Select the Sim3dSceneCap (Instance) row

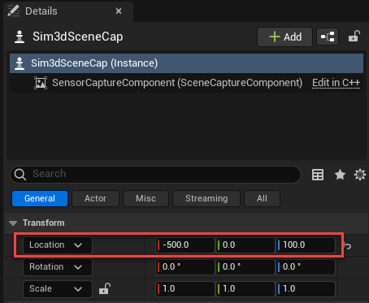tap(186, 63)
